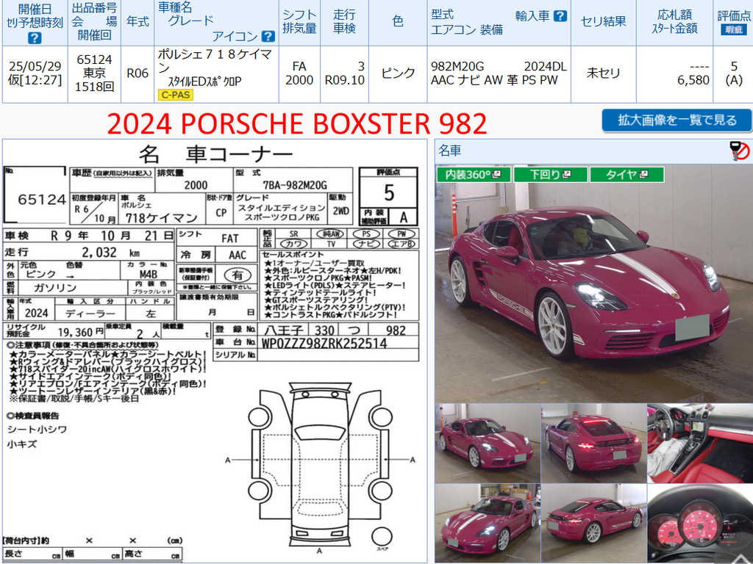The width and height of the screenshot is (753, 564).
Task: Click chassis number WP0ZZZ98ZRK252514 on the sheet
Action: (x=324, y=344)
